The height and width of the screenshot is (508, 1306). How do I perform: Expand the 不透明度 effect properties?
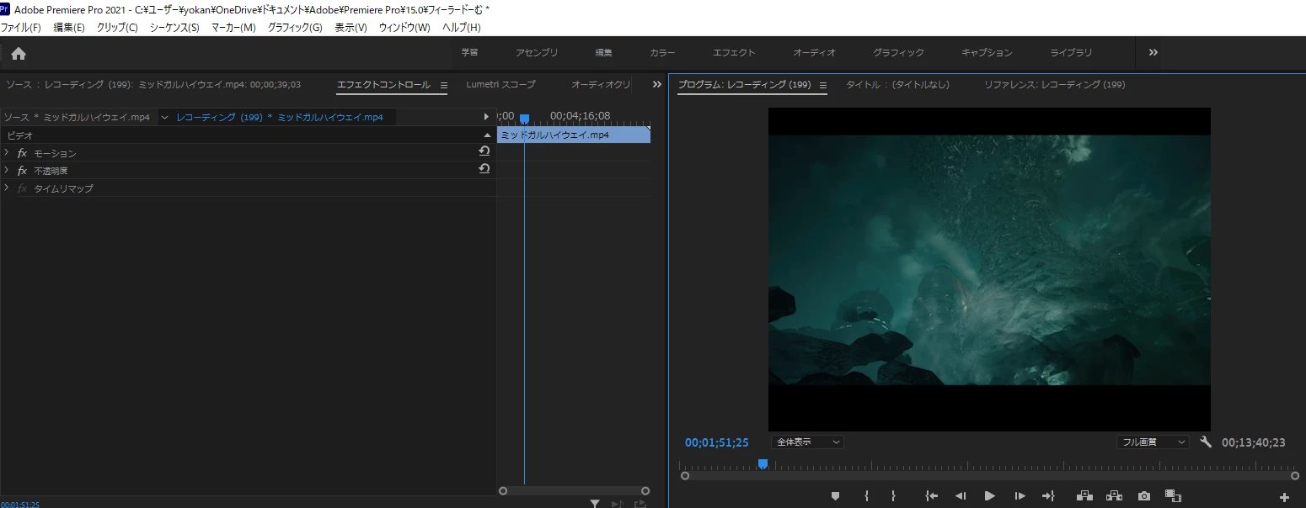[7, 170]
